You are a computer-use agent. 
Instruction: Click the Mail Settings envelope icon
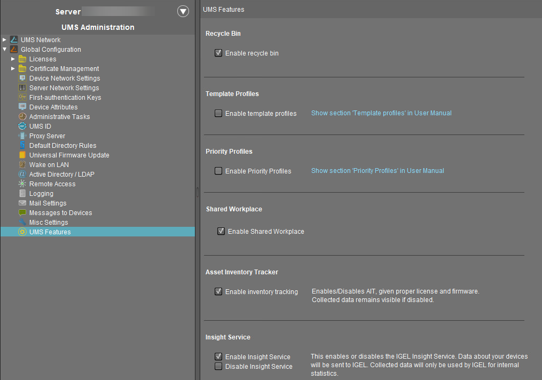[22, 203]
